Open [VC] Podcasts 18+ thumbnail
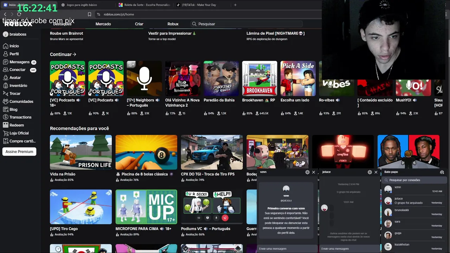The image size is (450, 253). point(67,78)
